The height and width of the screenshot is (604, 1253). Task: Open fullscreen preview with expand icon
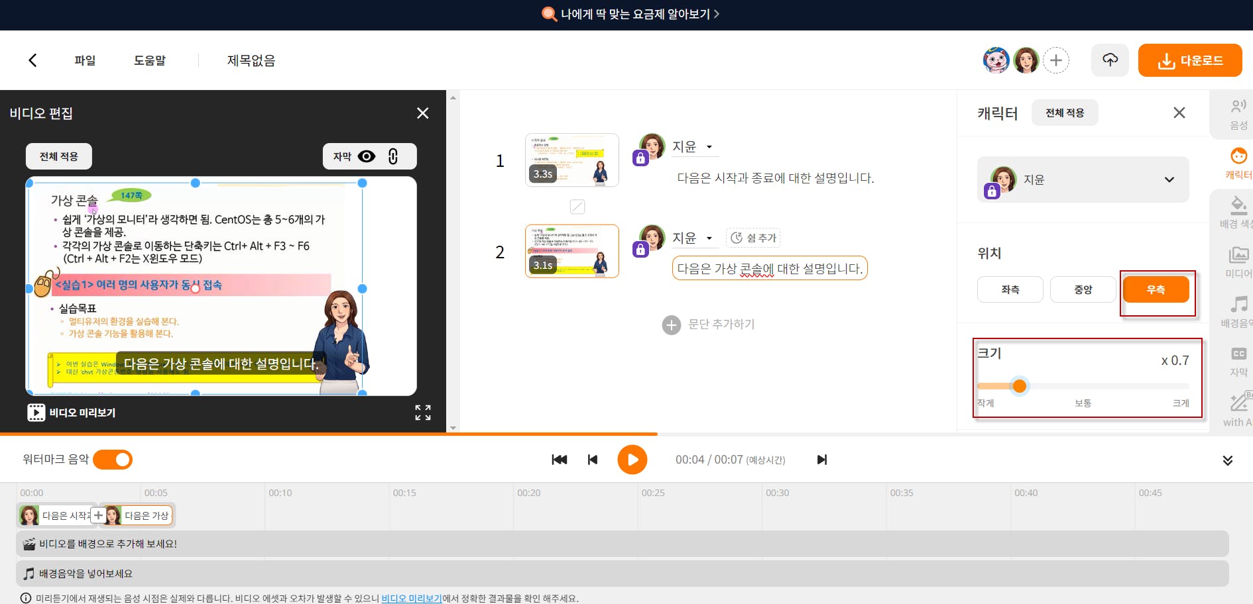(423, 413)
